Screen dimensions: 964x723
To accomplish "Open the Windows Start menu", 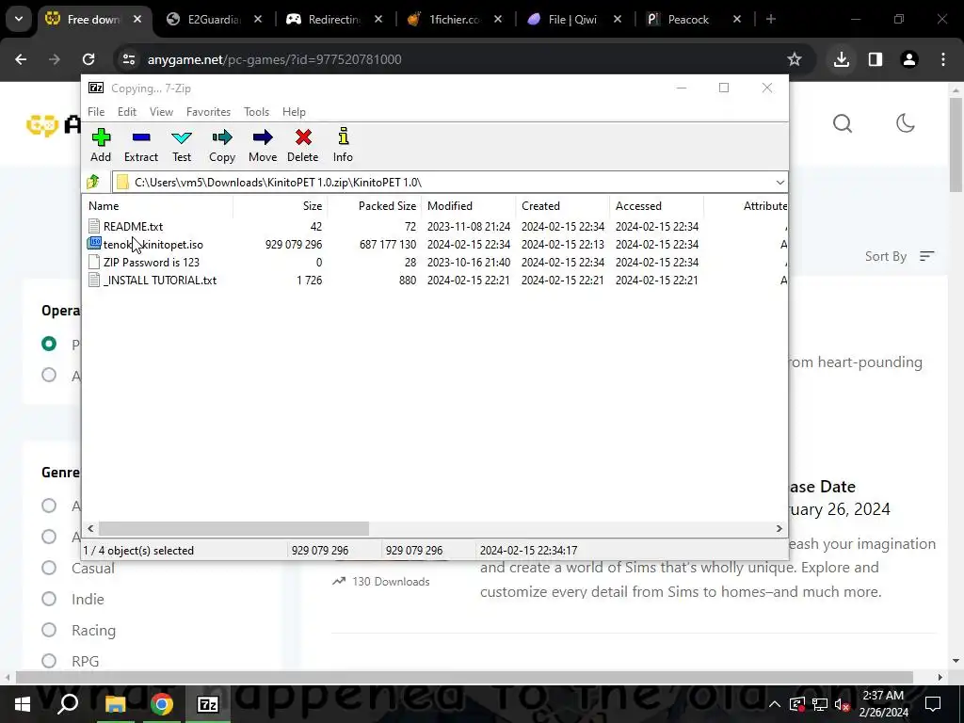I will 23,704.
